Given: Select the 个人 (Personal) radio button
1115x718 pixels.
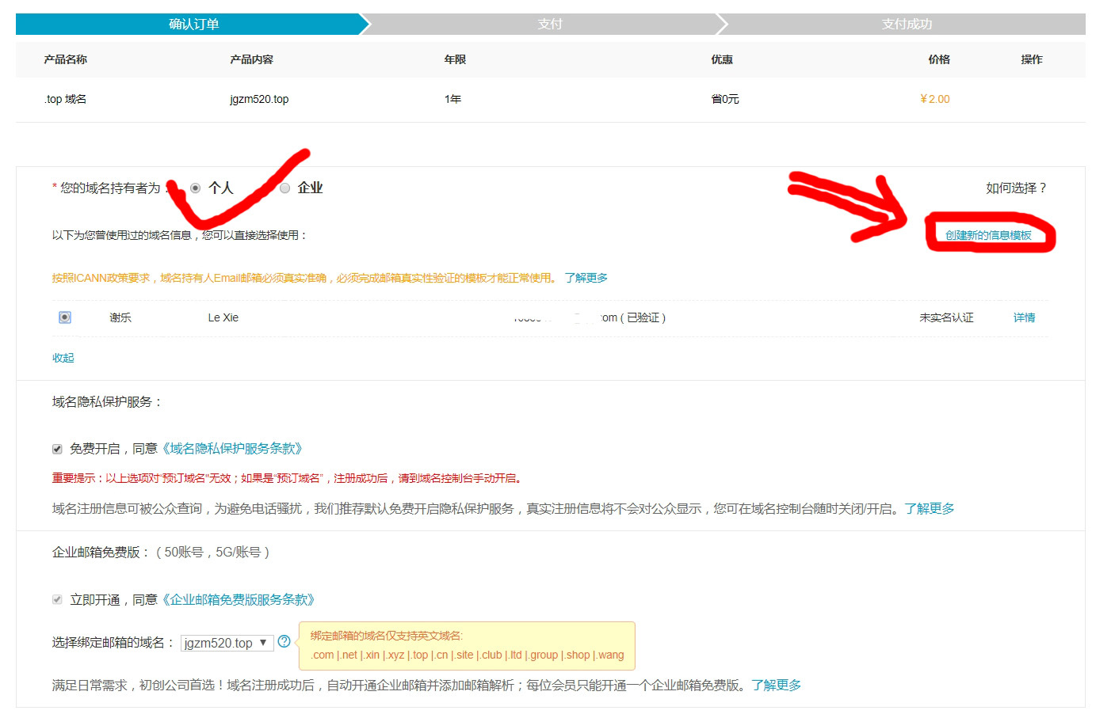Looking at the screenshot, I should click(196, 188).
